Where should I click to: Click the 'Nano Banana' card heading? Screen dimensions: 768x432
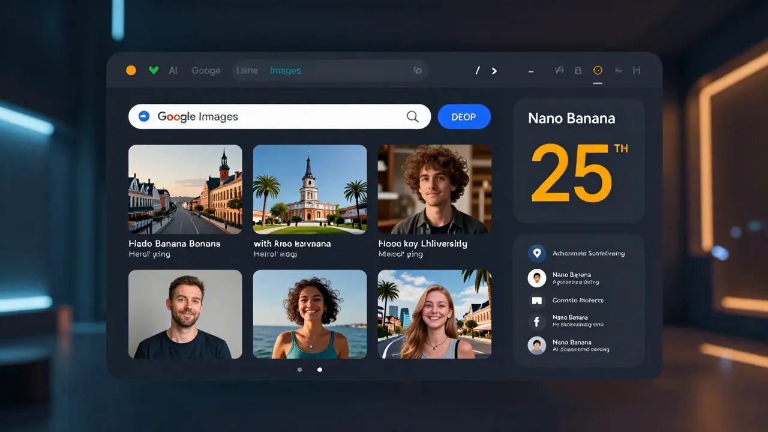pos(571,118)
